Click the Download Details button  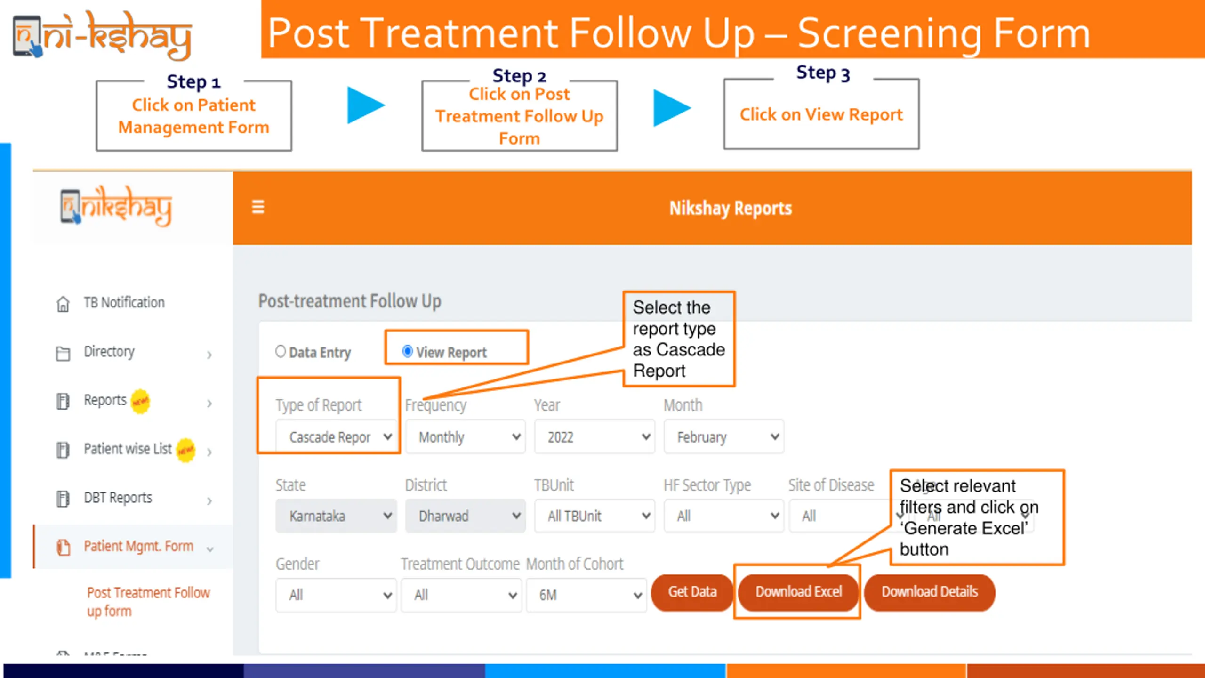click(930, 592)
